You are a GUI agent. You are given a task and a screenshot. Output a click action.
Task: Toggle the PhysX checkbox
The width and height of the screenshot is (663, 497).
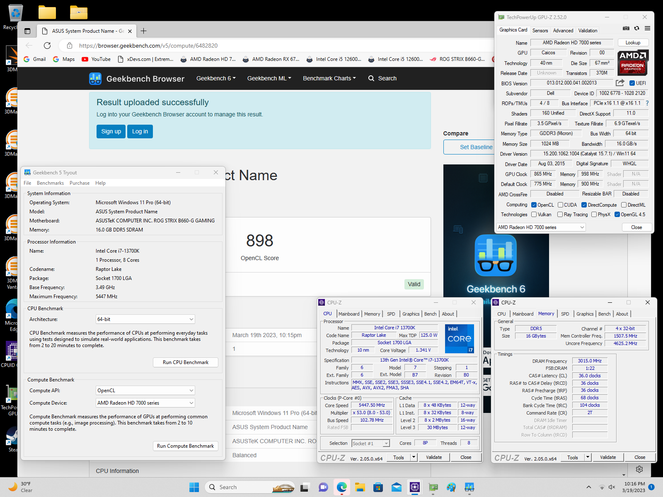tap(594, 215)
